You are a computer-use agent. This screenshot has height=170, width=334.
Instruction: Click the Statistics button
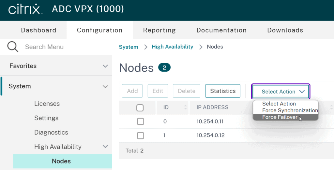click(x=223, y=91)
